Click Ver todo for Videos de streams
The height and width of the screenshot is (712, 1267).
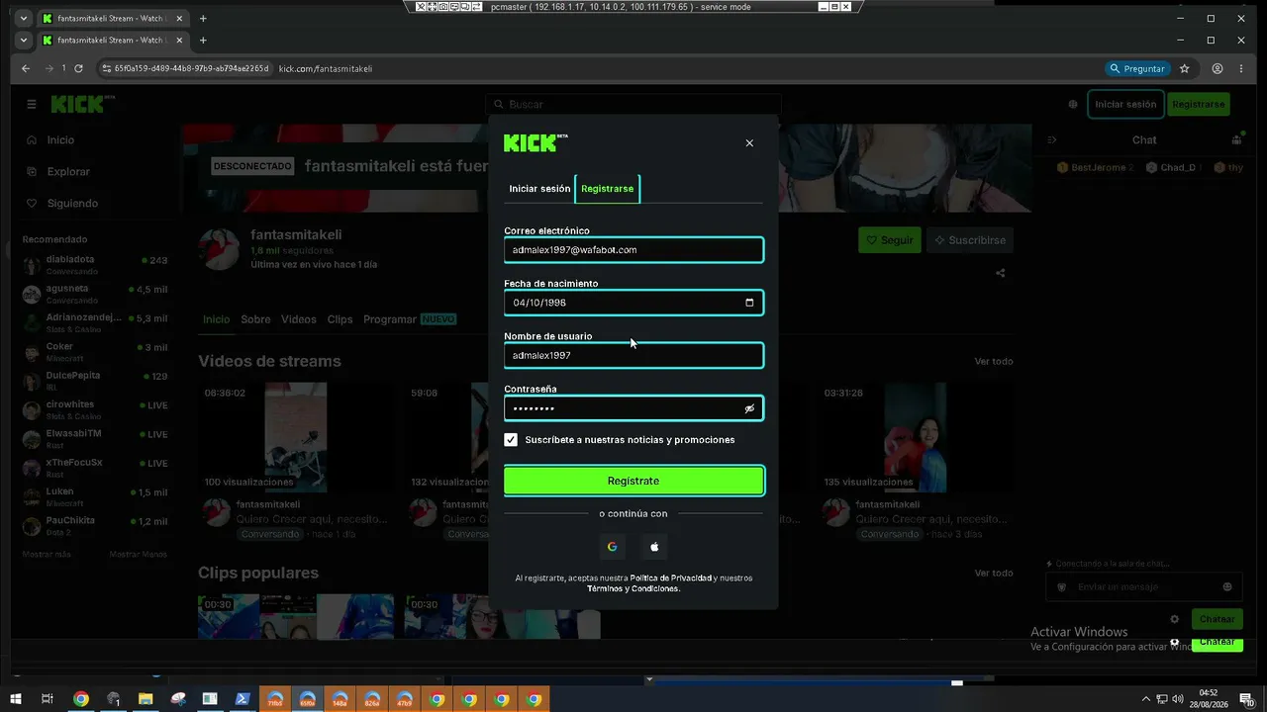coord(994,362)
